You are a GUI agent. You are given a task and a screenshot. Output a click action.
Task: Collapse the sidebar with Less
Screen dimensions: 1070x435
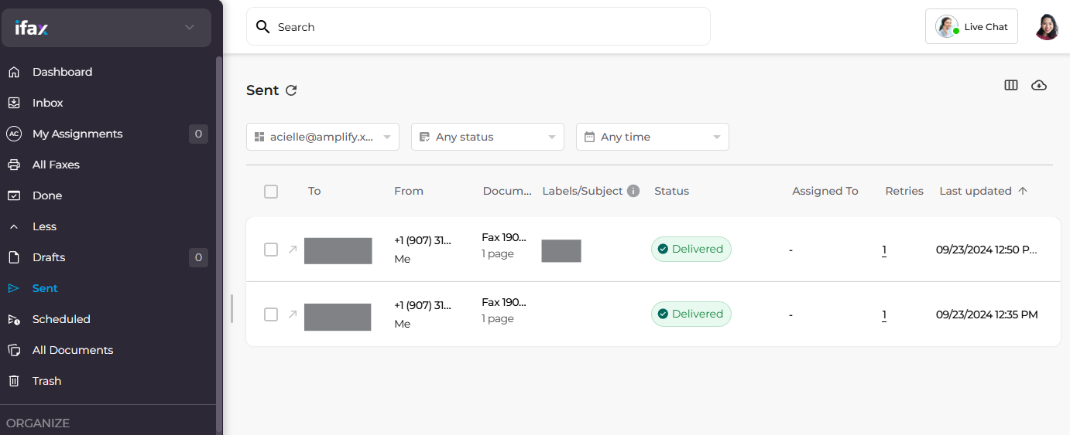click(44, 226)
